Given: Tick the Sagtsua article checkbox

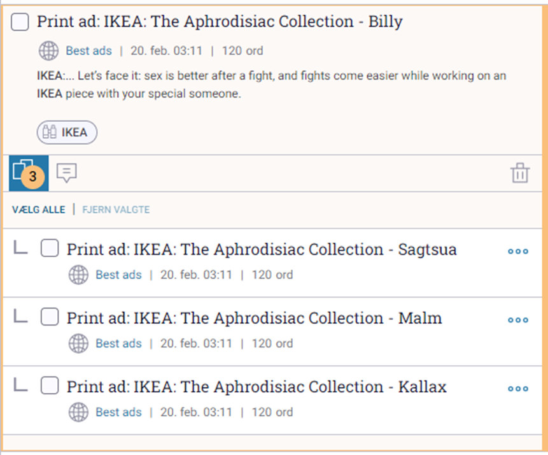Looking at the screenshot, I should [50, 248].
